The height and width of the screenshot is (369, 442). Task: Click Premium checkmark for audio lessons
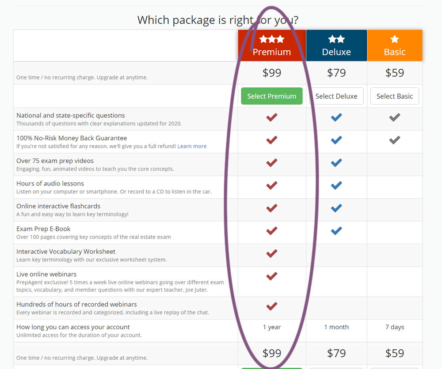[x=272, y=185]
